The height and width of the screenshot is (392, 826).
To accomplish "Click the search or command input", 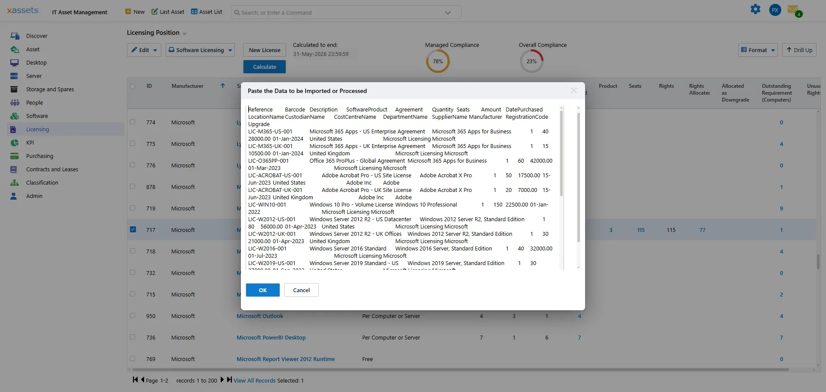I will 346,12.
